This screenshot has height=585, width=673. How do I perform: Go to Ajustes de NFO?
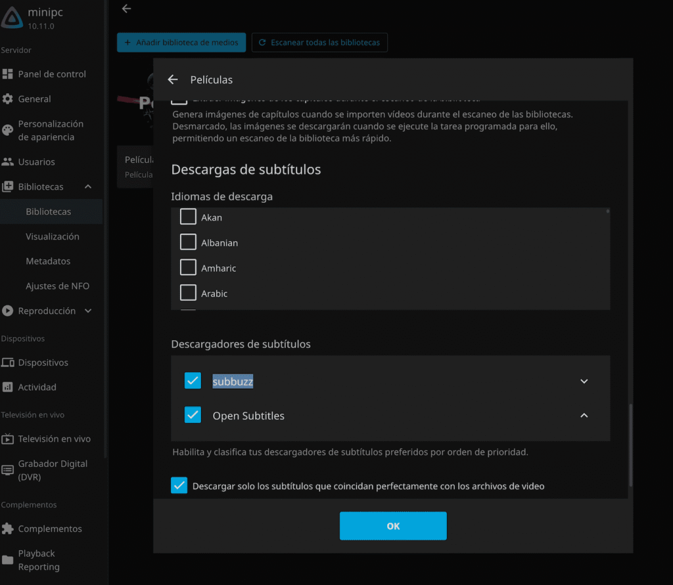point(57,286)
